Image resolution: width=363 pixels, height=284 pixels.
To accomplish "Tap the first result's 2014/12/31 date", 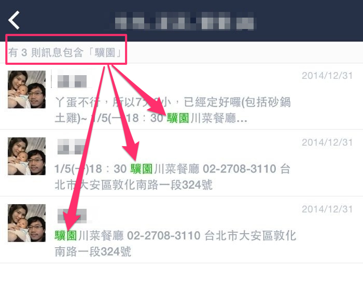I will point(327,76).
